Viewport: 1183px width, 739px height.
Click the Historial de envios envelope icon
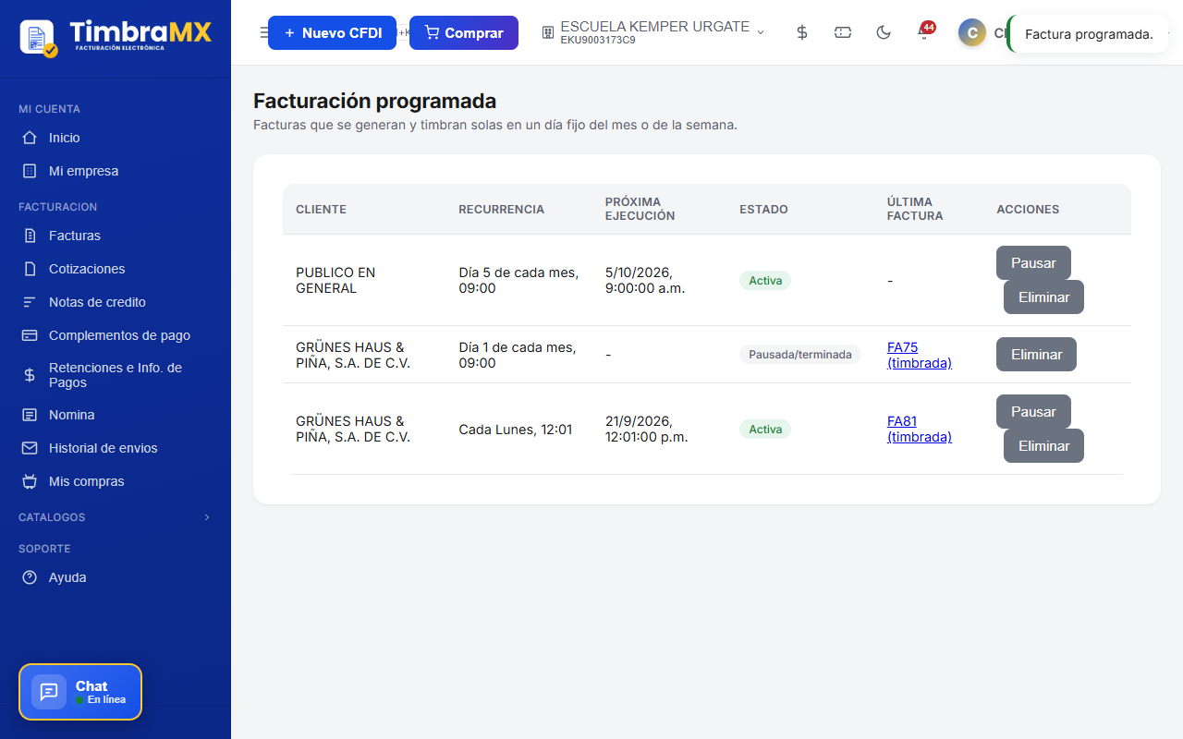[x=30, y=448]
